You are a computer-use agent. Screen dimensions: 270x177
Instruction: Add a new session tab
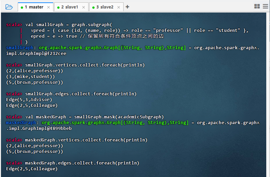127,7
